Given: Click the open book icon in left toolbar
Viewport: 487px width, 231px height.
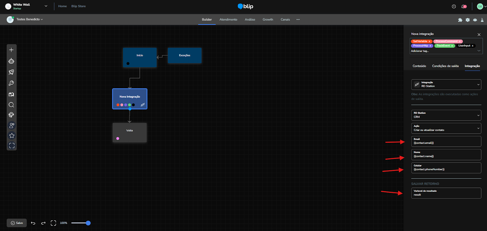Looking at the screenshot, I should (x=11, y=94).
